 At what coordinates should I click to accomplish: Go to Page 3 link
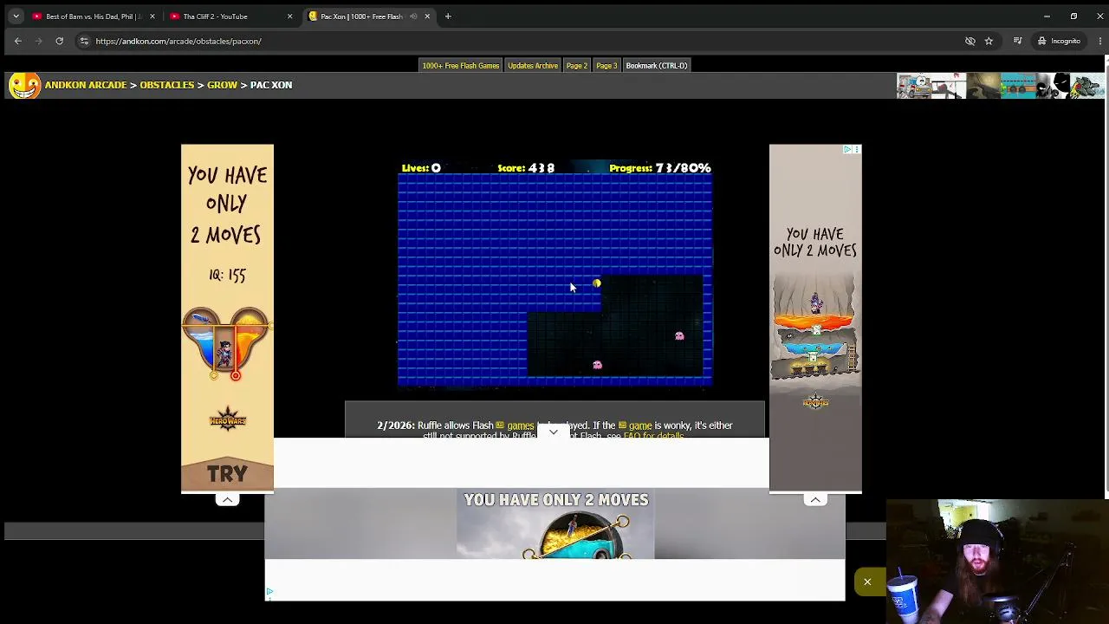[606, 66]
